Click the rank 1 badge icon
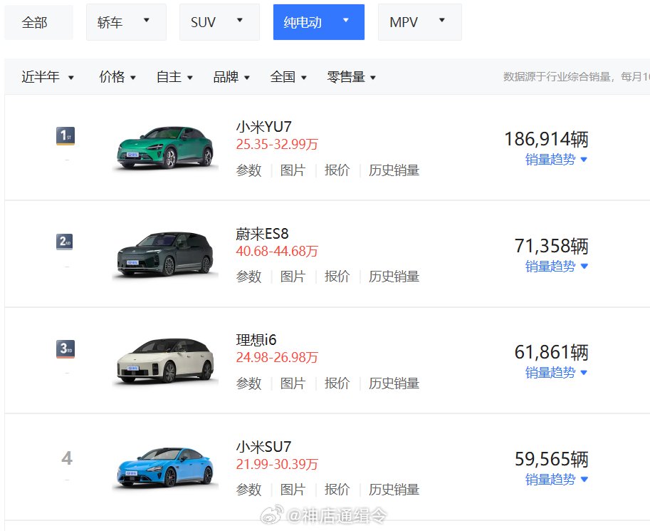 [x=66, y=135]
